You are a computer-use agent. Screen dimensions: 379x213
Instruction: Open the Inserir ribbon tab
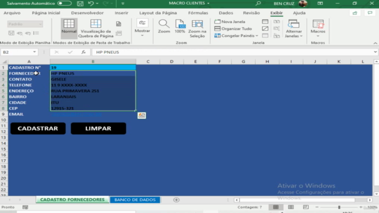tap(121, 13)
